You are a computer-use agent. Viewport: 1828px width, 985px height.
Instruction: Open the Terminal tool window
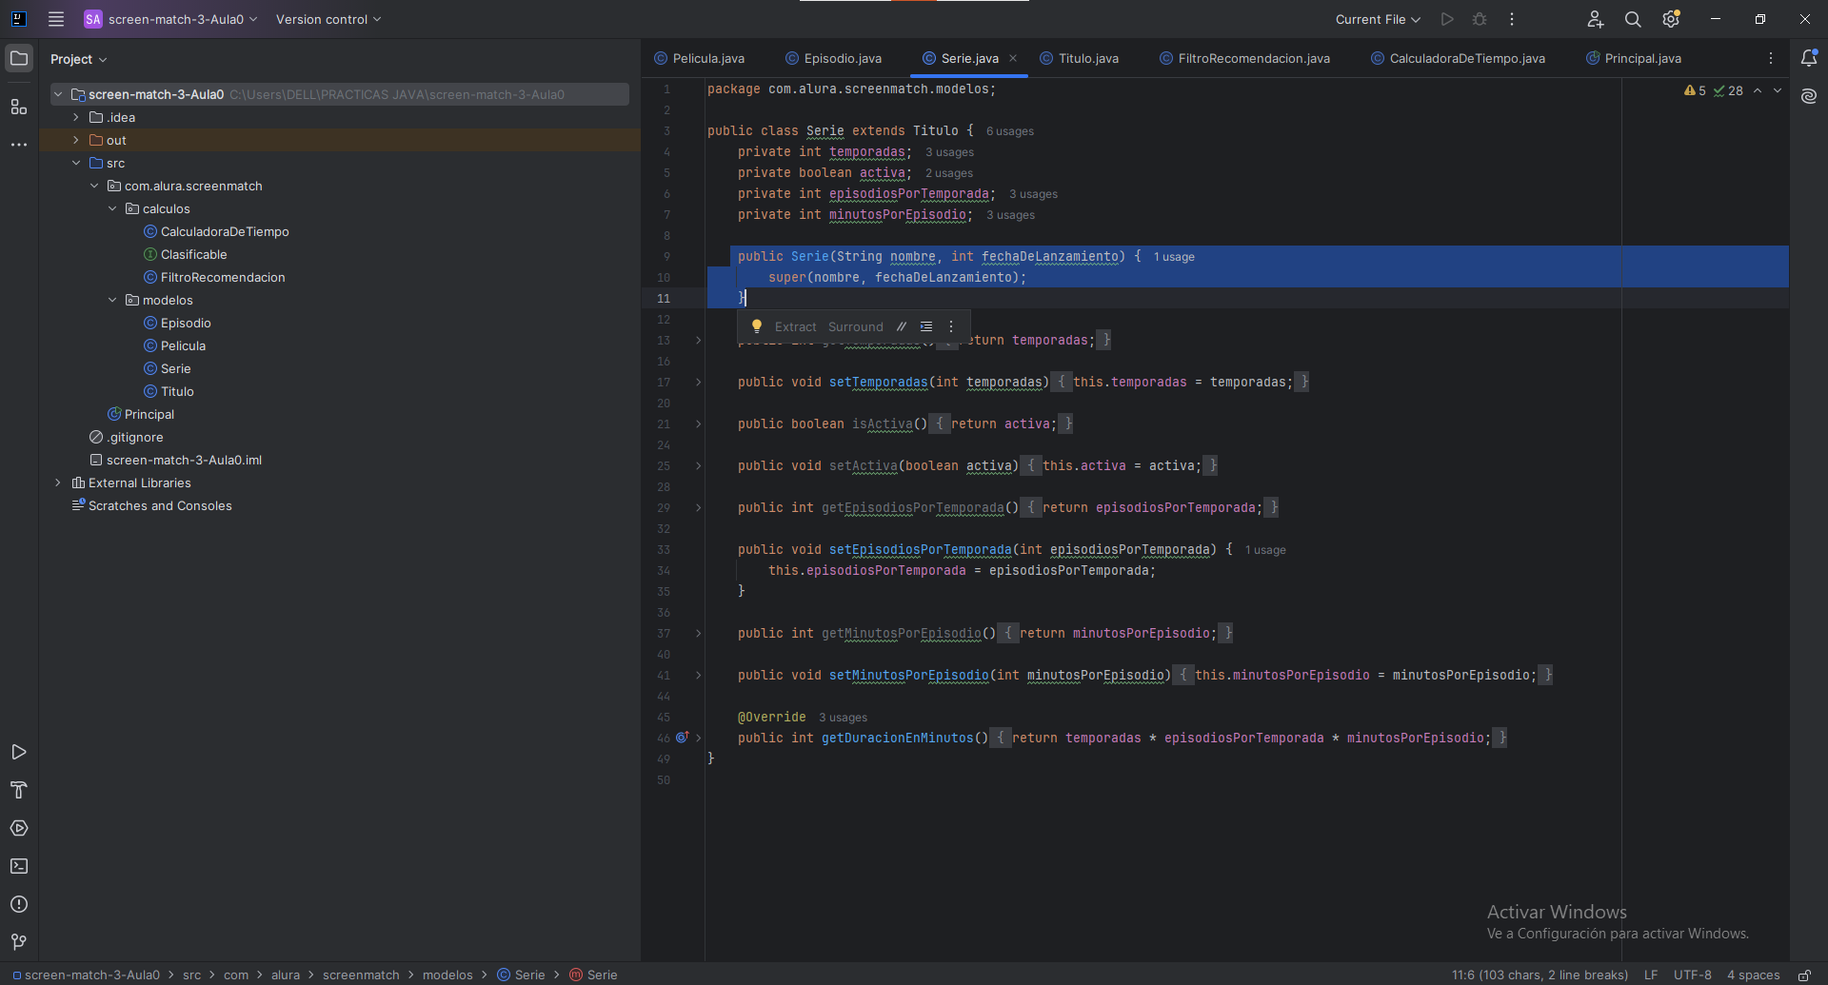pyautogui.click(x=19, y=866)
